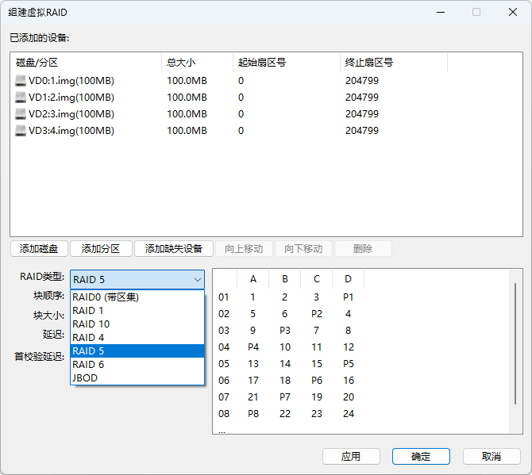
Task: Click the 204799 end sector of VD0 row
Action: [x=362, y=81]
